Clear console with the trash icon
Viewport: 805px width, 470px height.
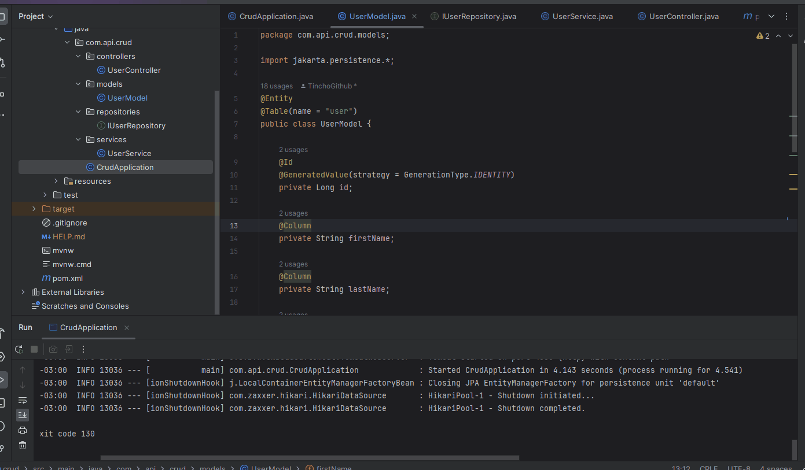(x=23, y=445)
